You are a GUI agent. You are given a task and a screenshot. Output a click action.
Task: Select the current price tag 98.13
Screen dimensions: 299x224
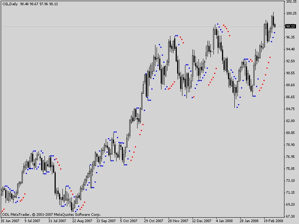(290, 27)
